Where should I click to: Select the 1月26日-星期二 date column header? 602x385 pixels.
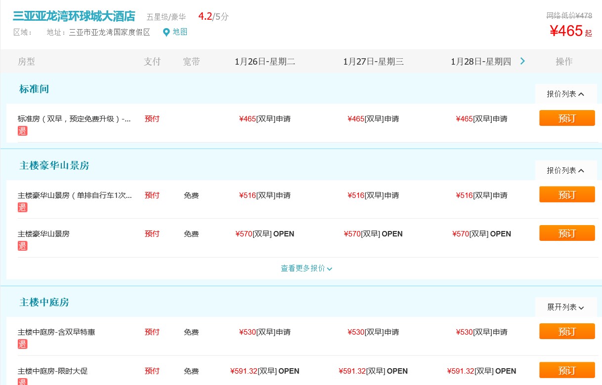click(x=265, y=62)
